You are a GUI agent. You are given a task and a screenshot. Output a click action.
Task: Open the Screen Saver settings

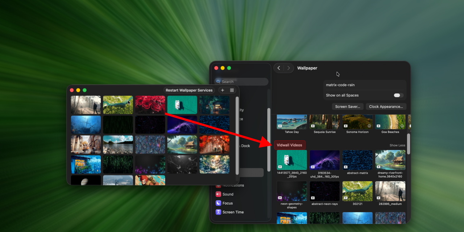[348, 106]
